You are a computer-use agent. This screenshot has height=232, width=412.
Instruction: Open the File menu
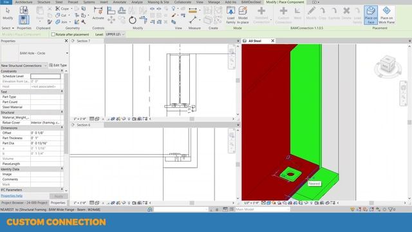6,2
